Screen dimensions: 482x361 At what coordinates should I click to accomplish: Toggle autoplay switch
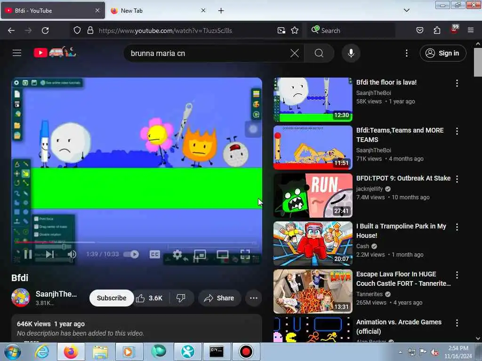click(131, 254)
